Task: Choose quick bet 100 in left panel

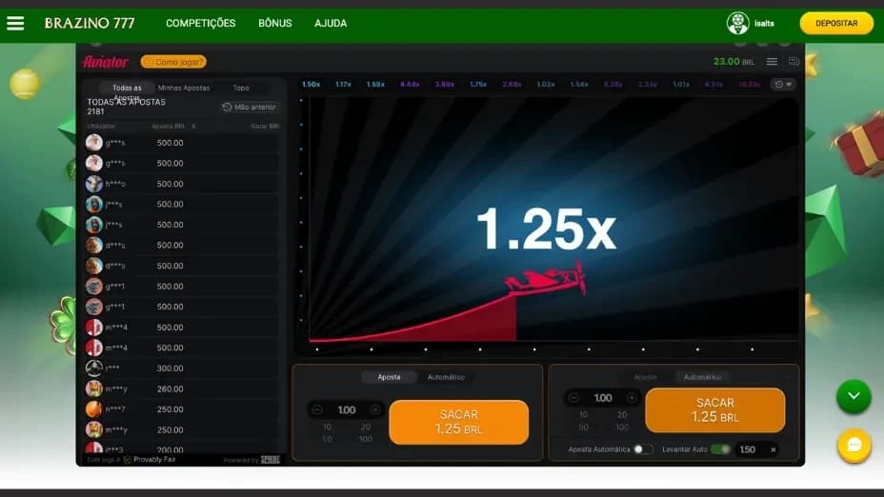Action: coord(366,439)
